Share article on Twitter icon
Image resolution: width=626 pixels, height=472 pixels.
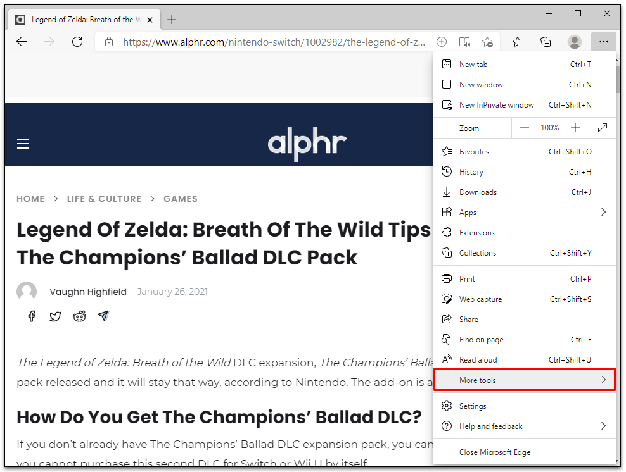tap(56, 316)
